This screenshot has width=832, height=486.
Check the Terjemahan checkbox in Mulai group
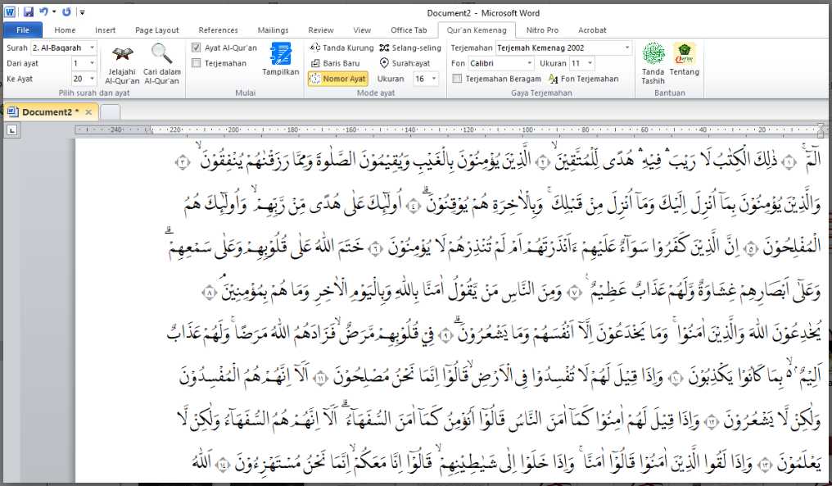tap(197, 63)
